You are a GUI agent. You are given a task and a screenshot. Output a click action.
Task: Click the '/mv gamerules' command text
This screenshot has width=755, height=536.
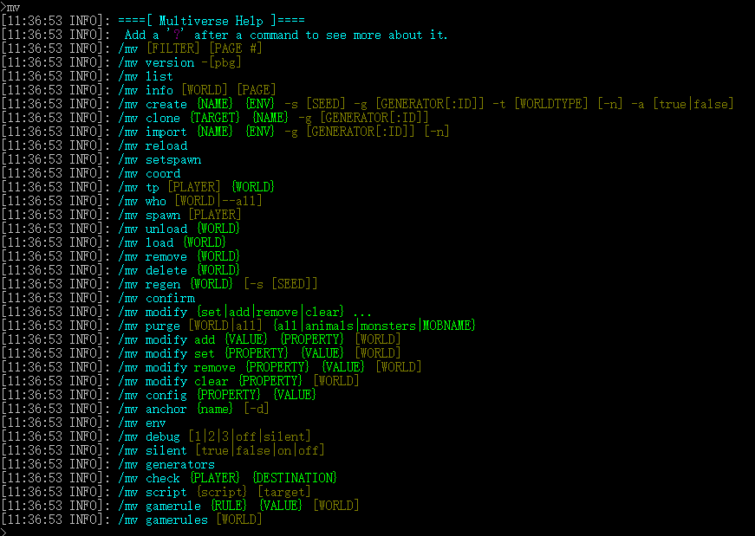click(x=163, y=520)
